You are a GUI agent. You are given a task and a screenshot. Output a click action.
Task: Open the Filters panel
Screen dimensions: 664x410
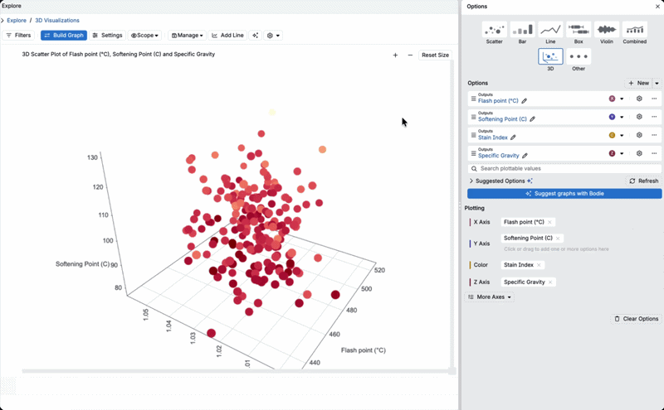click(x=18, y=36)
